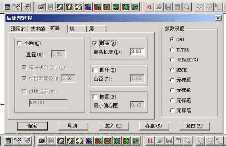Click the yellow open-folder icon in top toolbar
This screenshot has width=226, height=147.
click(42, 7)
